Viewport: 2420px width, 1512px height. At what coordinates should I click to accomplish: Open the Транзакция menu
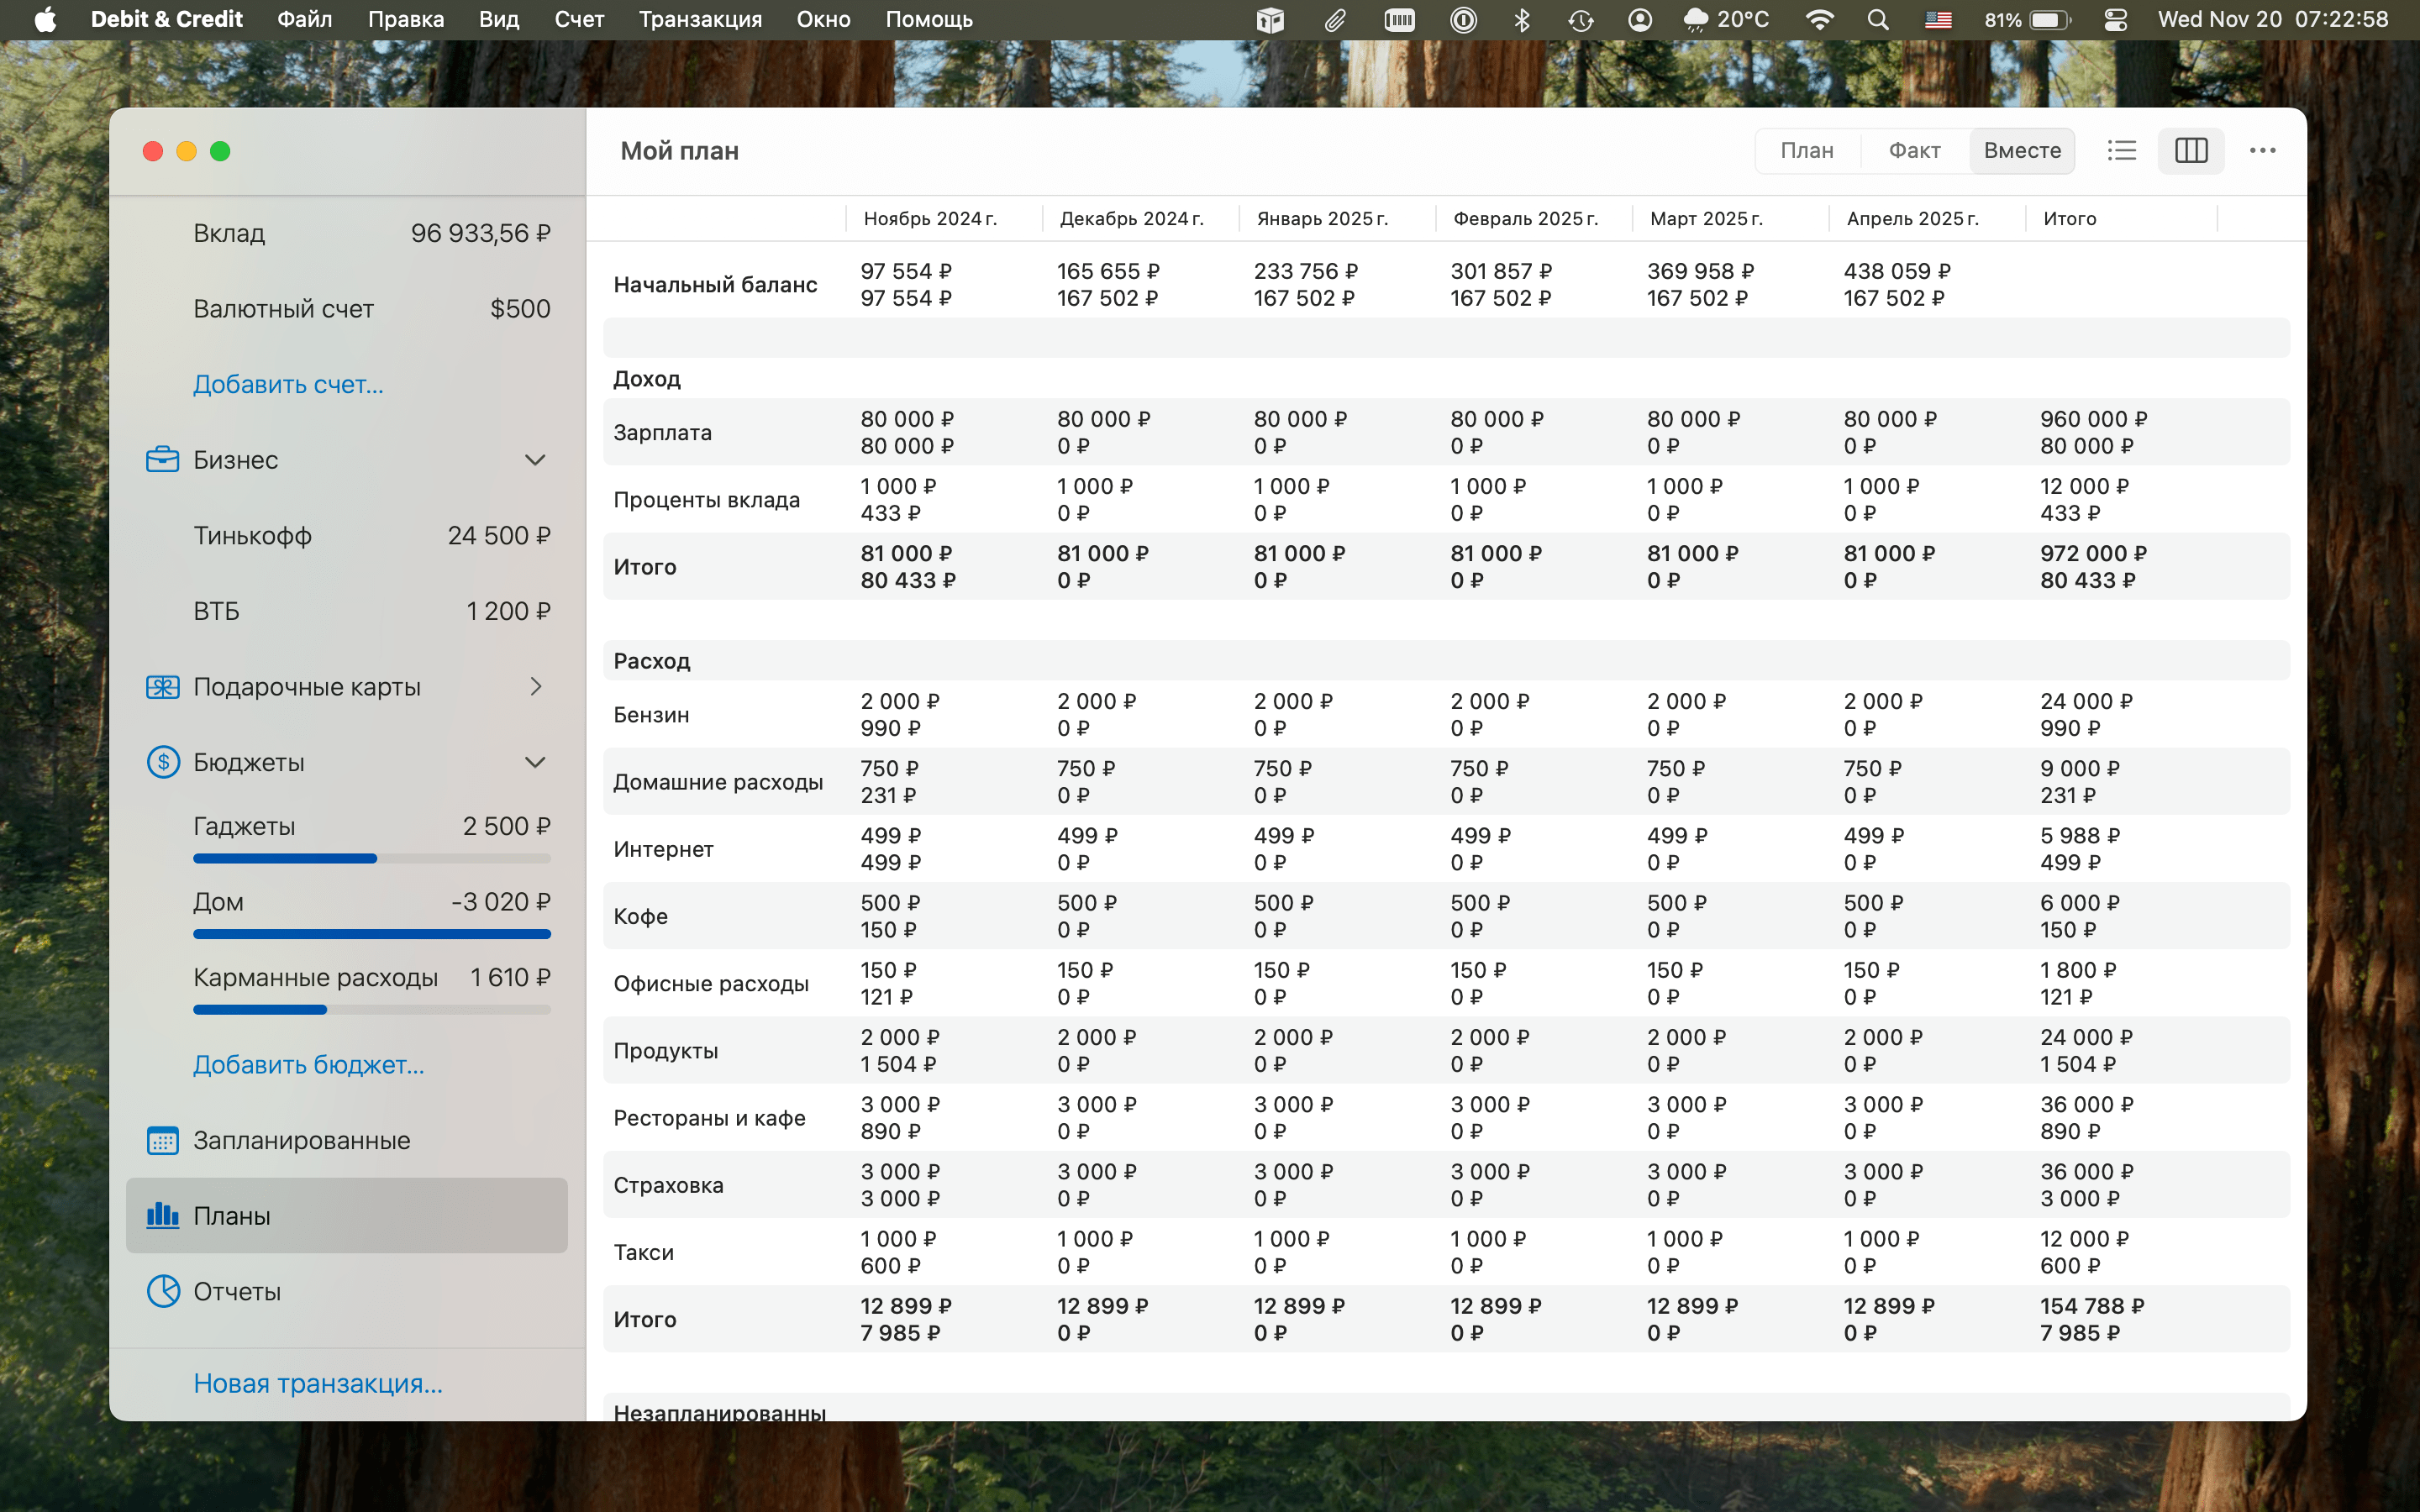tap(700, 19)
